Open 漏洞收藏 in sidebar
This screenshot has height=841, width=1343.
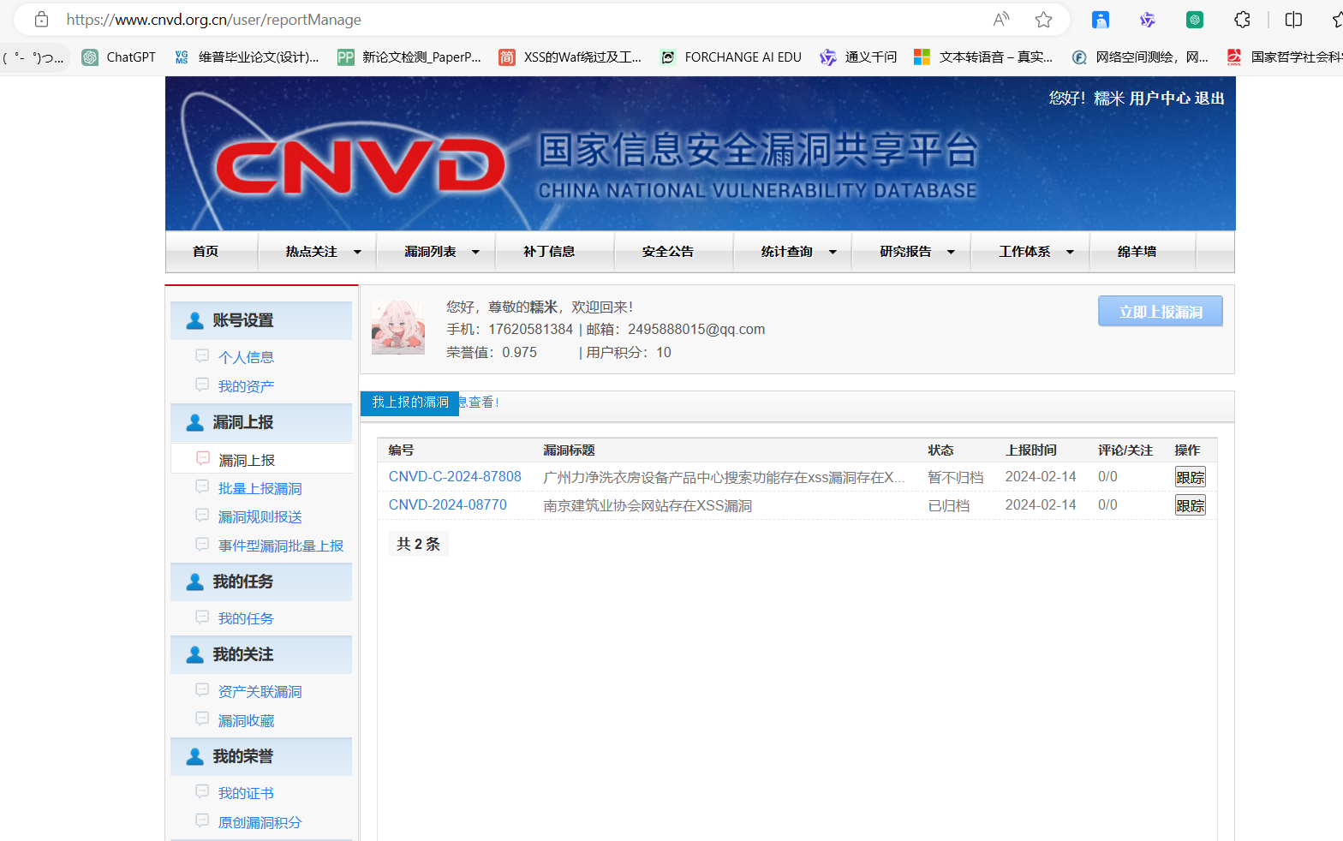click(x=246, y=720)
